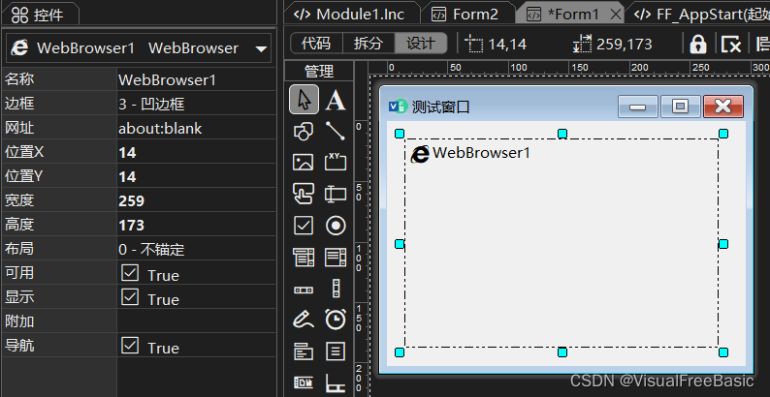This screenshot has height=397, width=770.
Task: Select the horizontal scrollbar control tool
Action: pos(304,290)
